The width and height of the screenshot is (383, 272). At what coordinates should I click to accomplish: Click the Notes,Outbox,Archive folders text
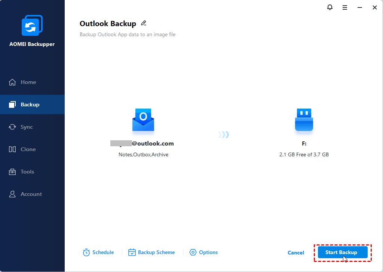[x=143, y=154]
